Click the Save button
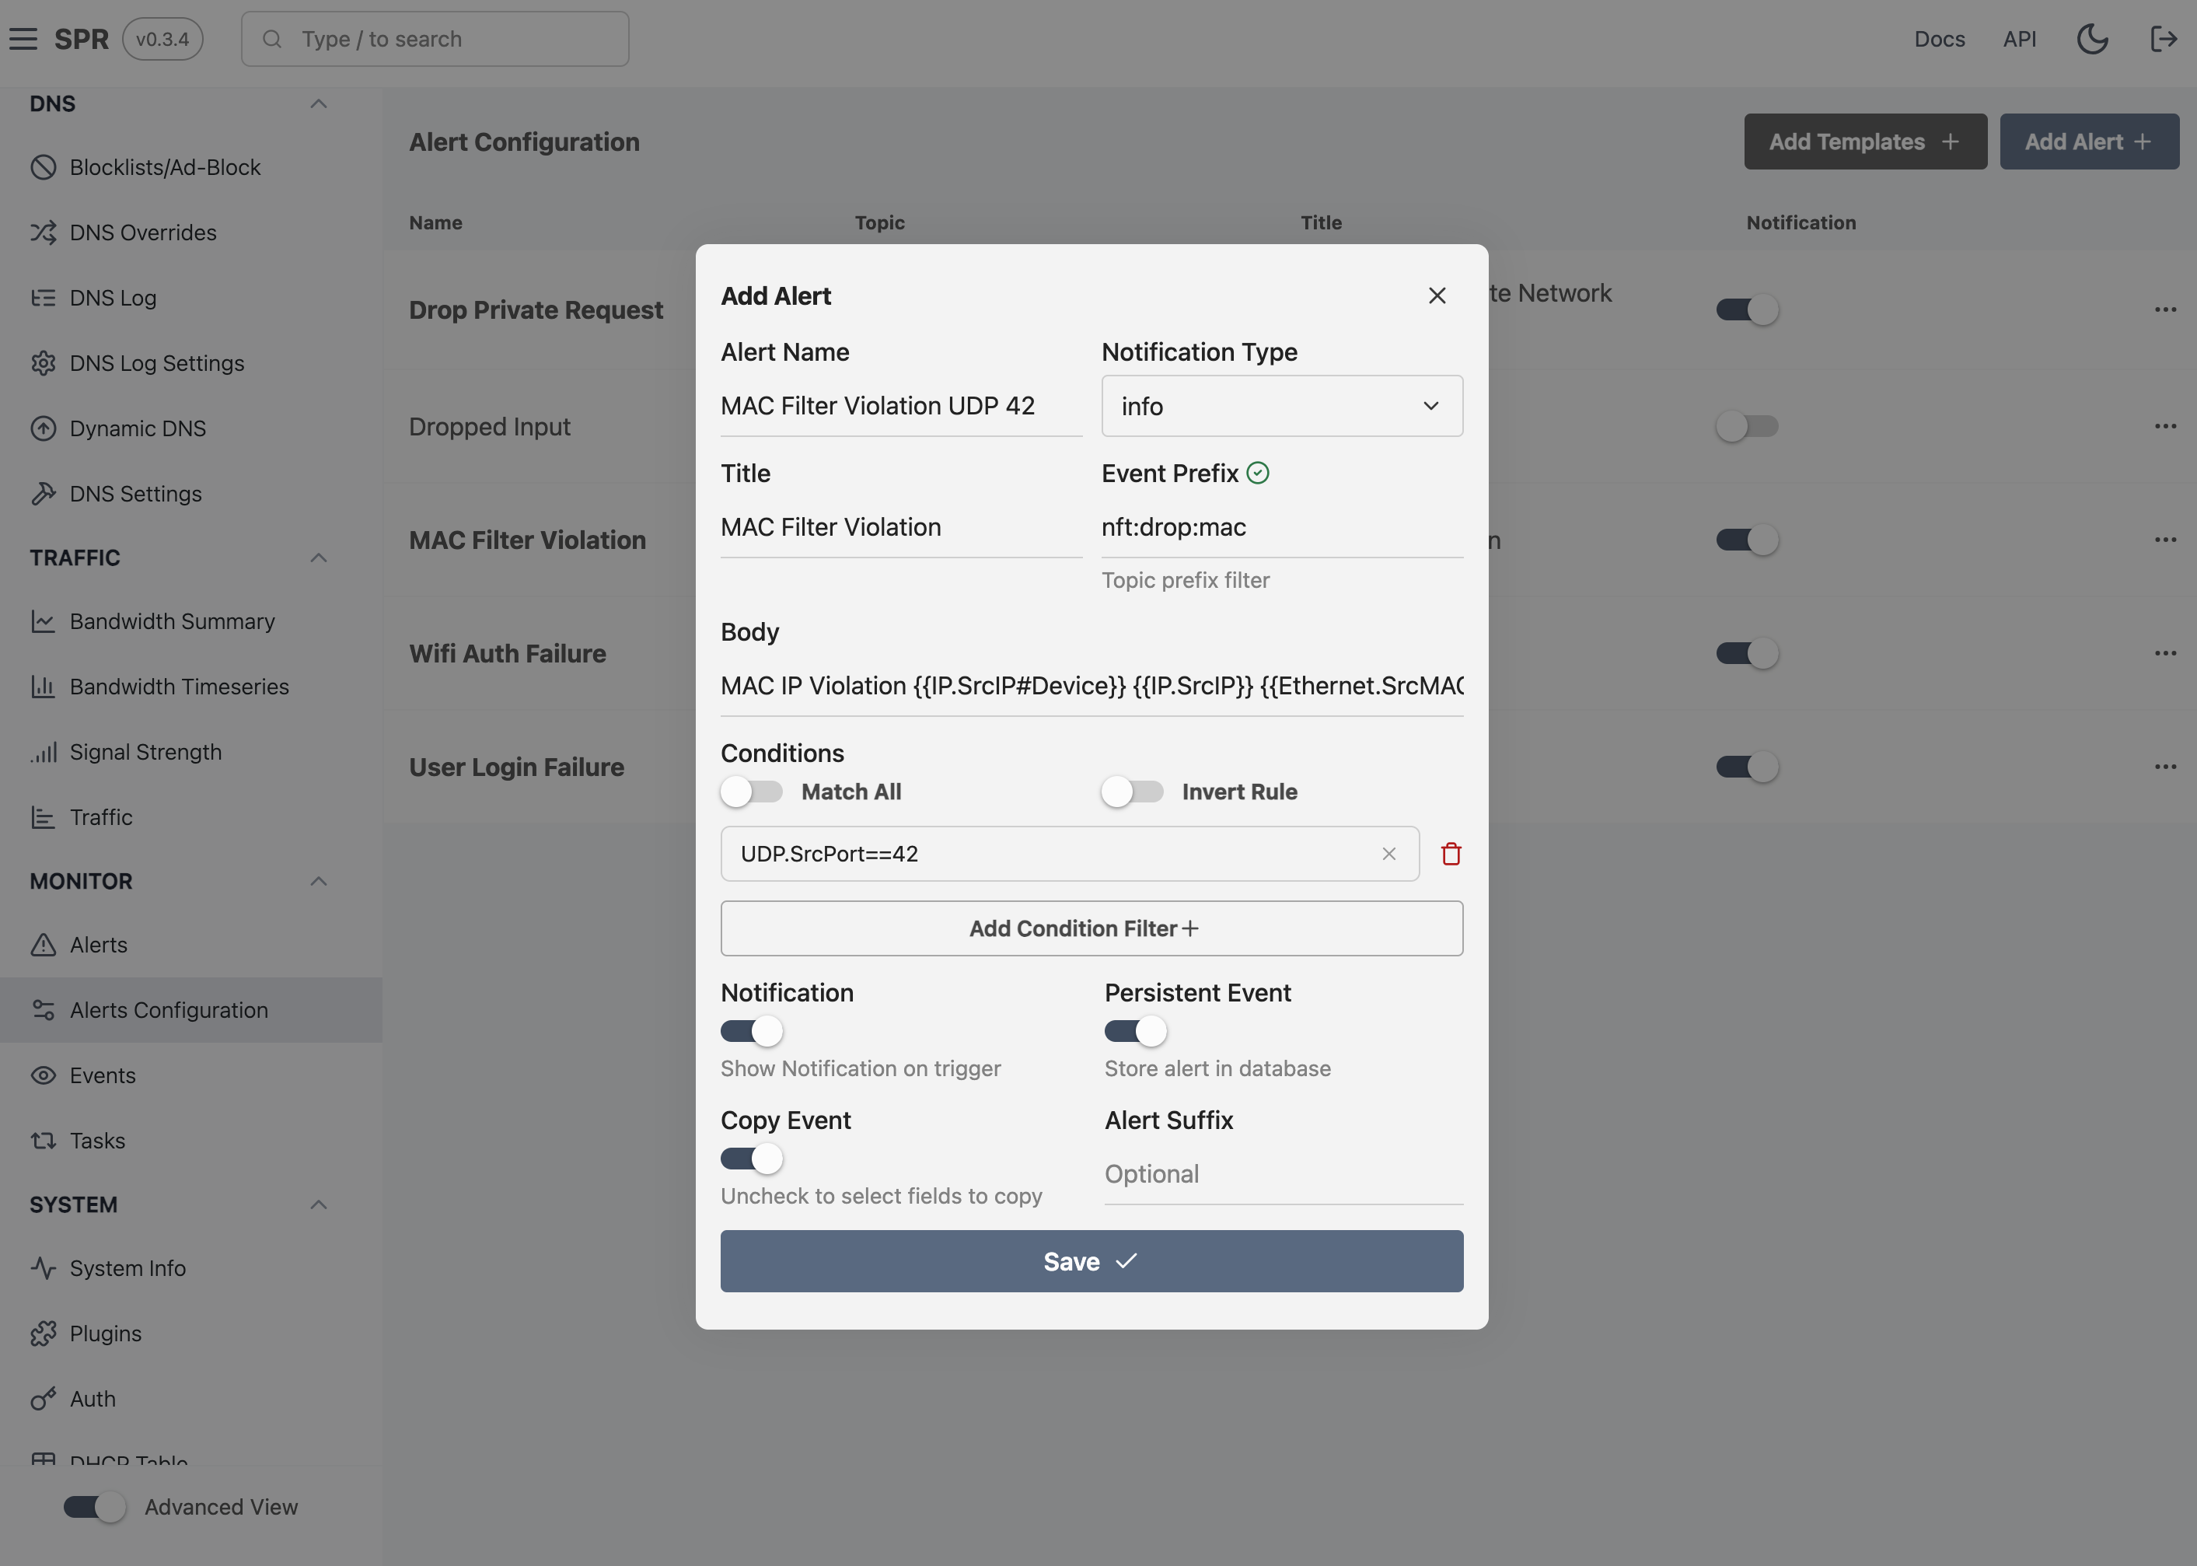Image resolution: width=2197 pixels, height=1566 pixels. (1090, 1260)
